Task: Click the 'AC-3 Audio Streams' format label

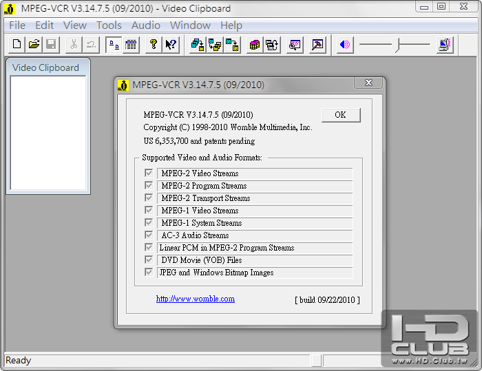Action: [195, 235]
